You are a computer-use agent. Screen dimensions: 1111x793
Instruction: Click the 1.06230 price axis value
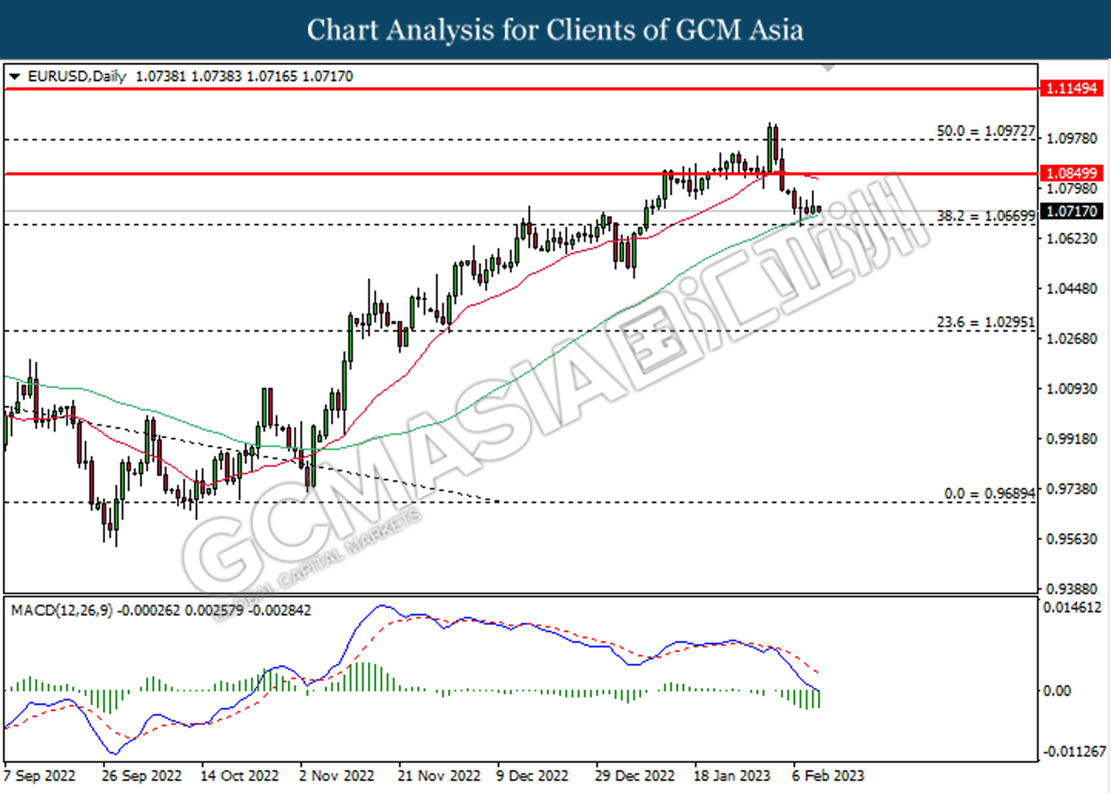click(x=1072, y=238)
